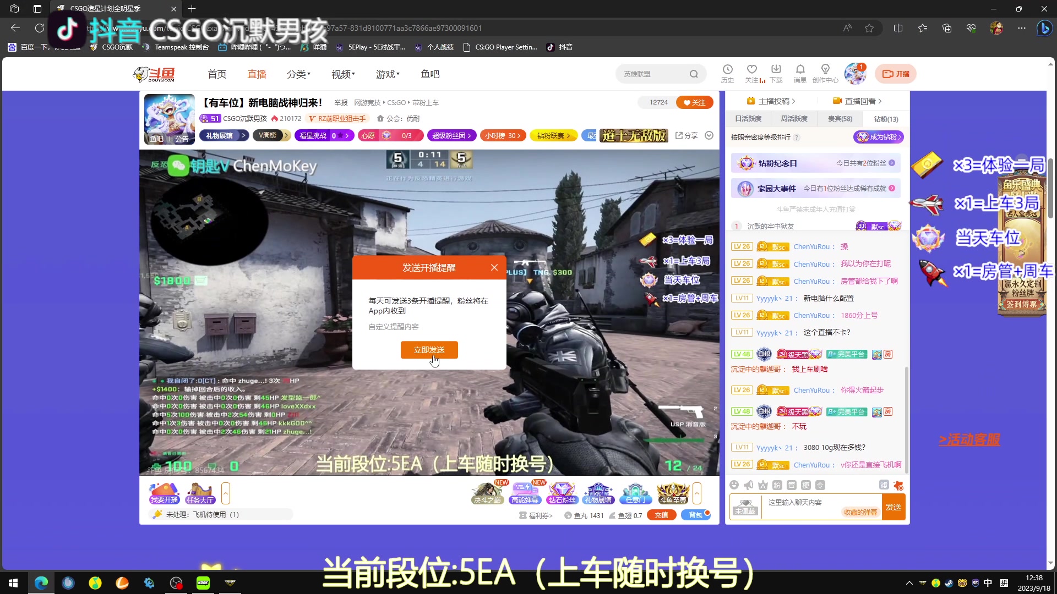
Task: Open the 鱼吧 nav item
Action: (430, 74)
